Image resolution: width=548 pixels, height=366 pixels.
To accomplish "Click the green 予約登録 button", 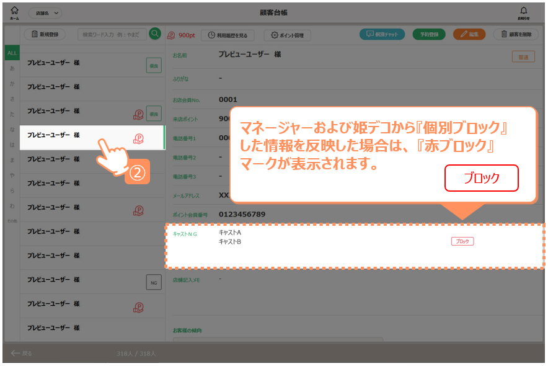I will coord(428,35).
